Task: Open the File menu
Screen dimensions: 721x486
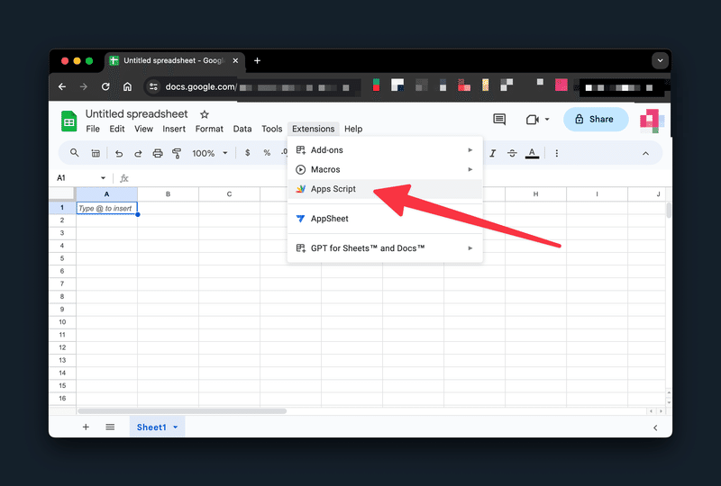Action: [x=93, y=129]
